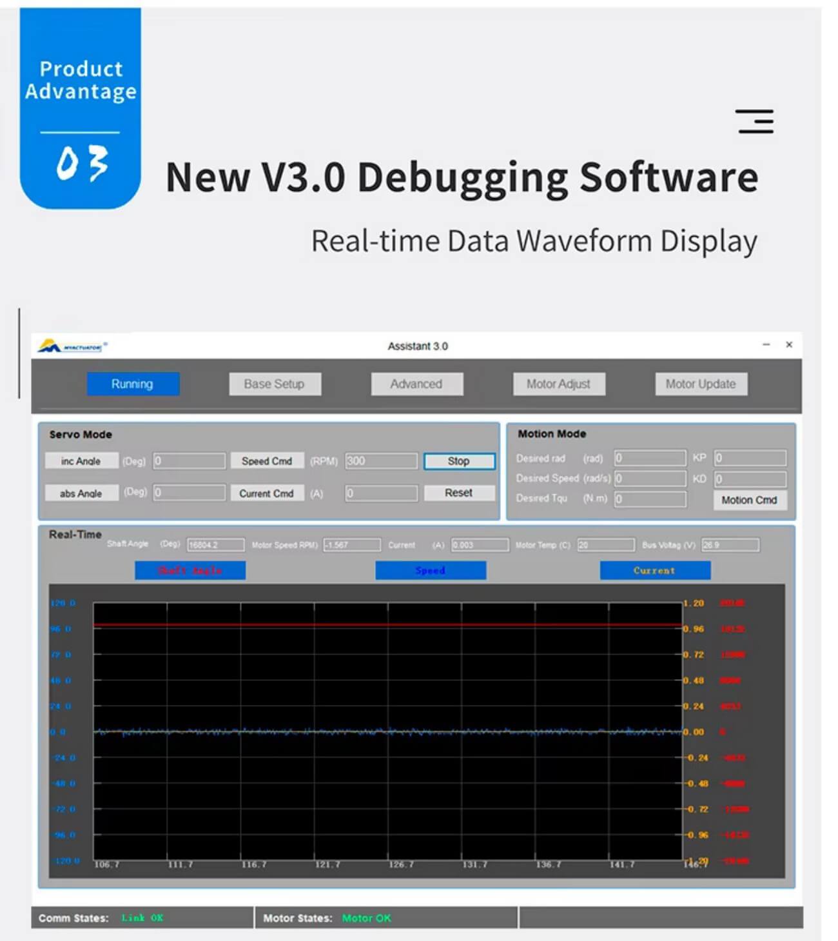This screenshot has width=838, height=941.
Task: Click the Motion Cmd button
Action: pyautogui.click(x=750, y=500)
